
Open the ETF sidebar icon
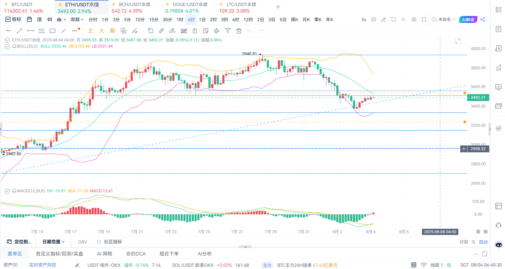click(498, 106)
